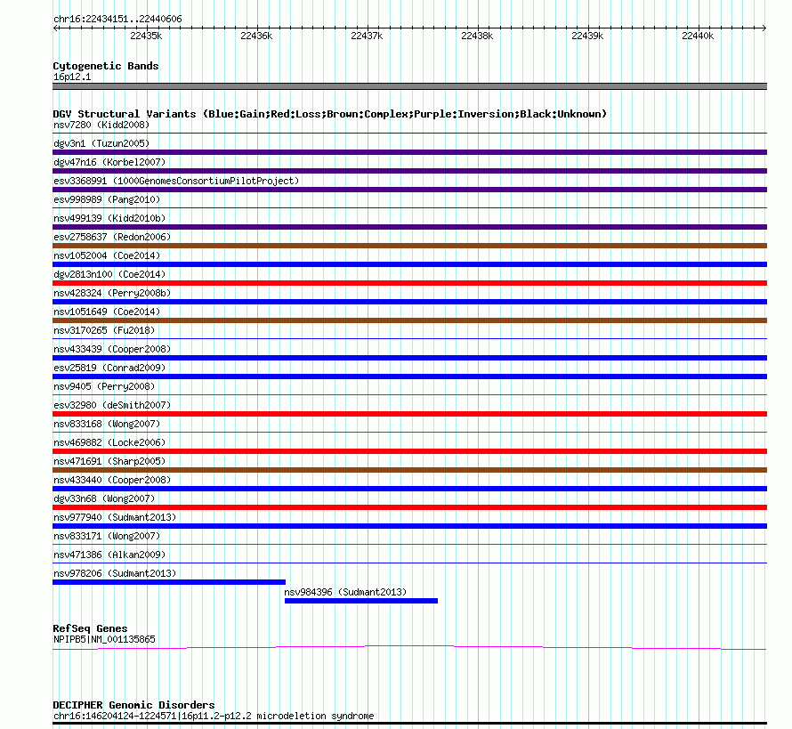This screenshot has width=792, height=729.
Task: Select variant nsv3170265 (Fu2018)
Action: click(x=104, y=330)
